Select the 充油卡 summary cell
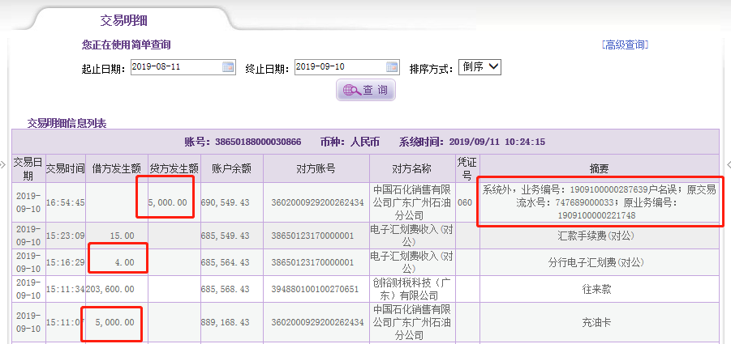This screenshot has width=731, height=344. (x=599, y=322)
